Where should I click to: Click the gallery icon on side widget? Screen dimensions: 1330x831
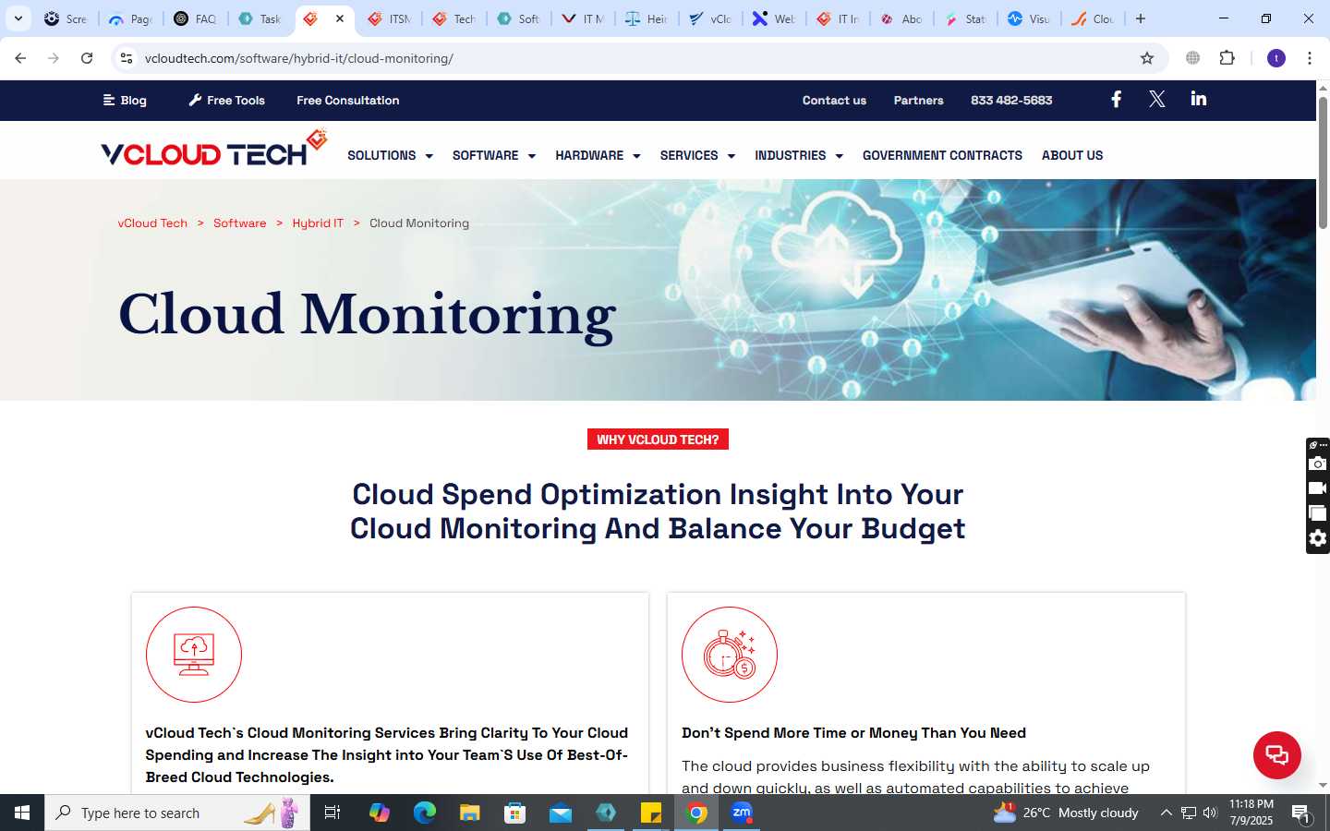[x=1318, y=513]
